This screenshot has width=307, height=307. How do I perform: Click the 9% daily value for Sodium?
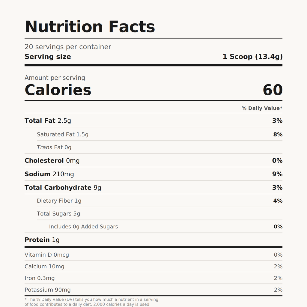pyautogui.click(x=277, y=174)
